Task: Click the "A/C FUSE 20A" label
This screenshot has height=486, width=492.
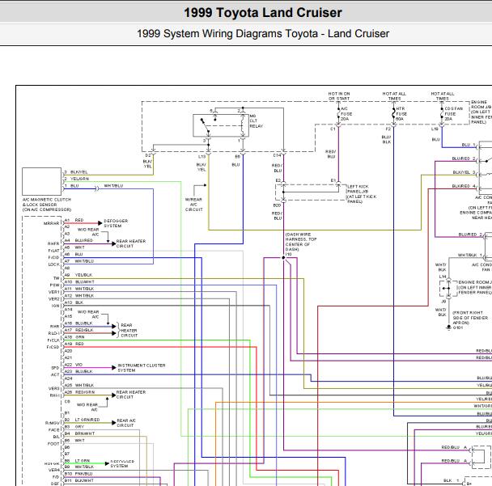Action: [346, 114]
